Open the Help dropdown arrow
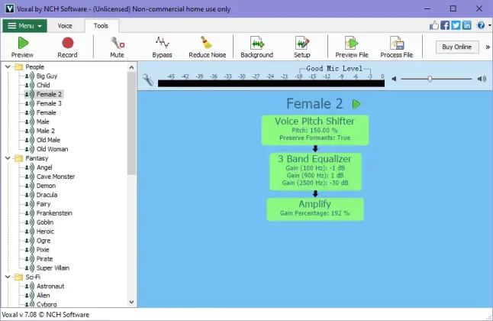 coord(490,25)
